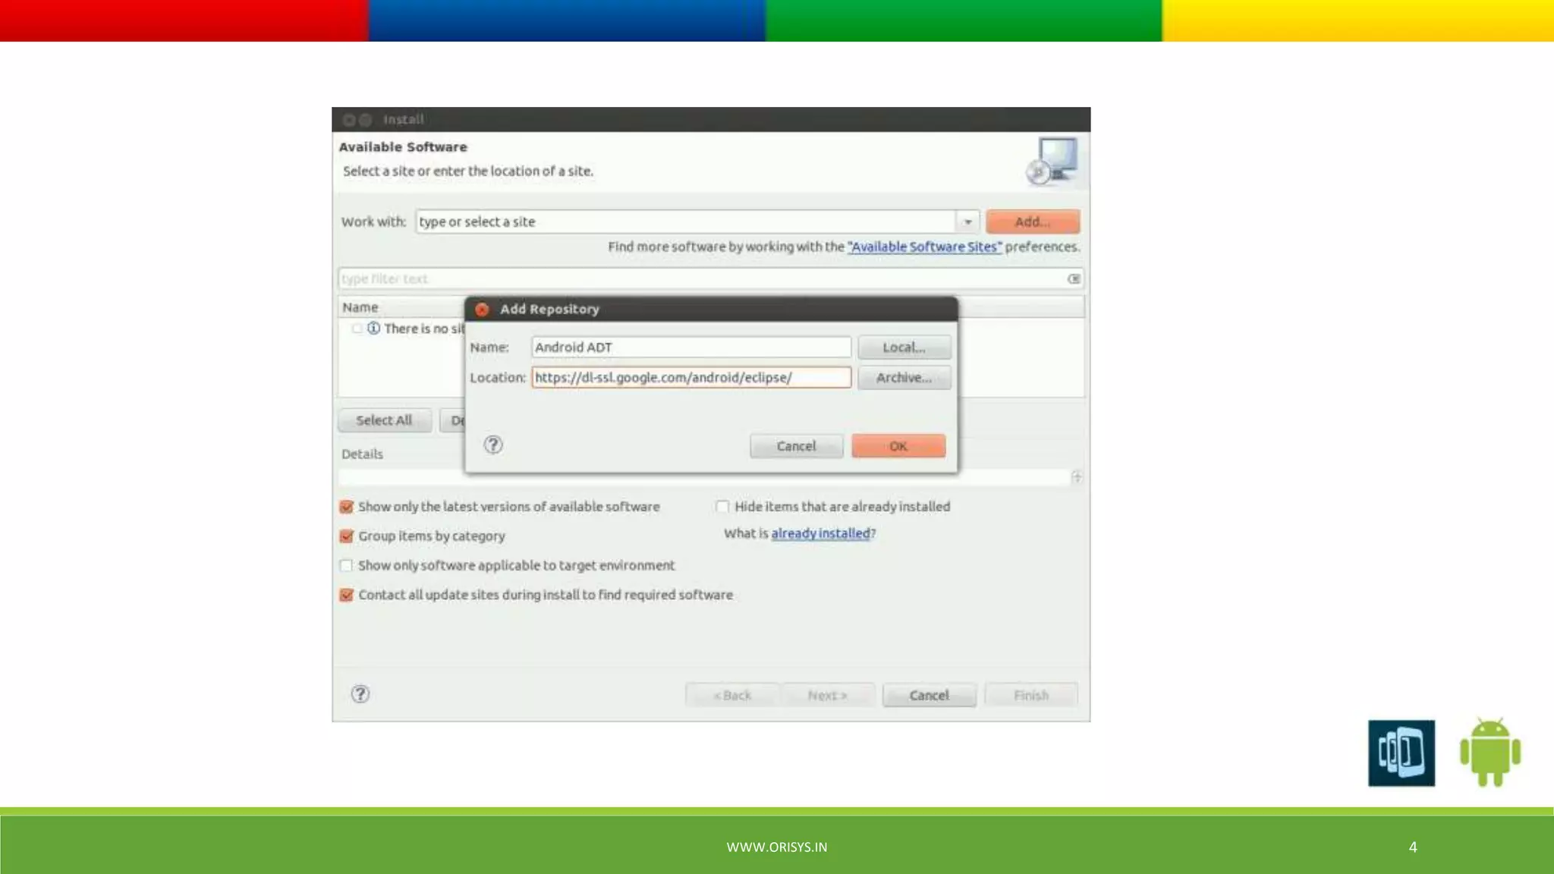Screen dimensions: 1554x874
Task: Open the 'already installed' link
Action: click(820, 533)
